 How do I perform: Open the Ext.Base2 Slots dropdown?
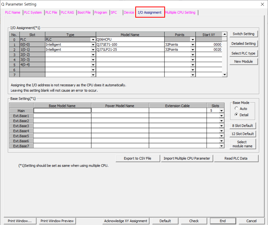click(x=222, y=121)
